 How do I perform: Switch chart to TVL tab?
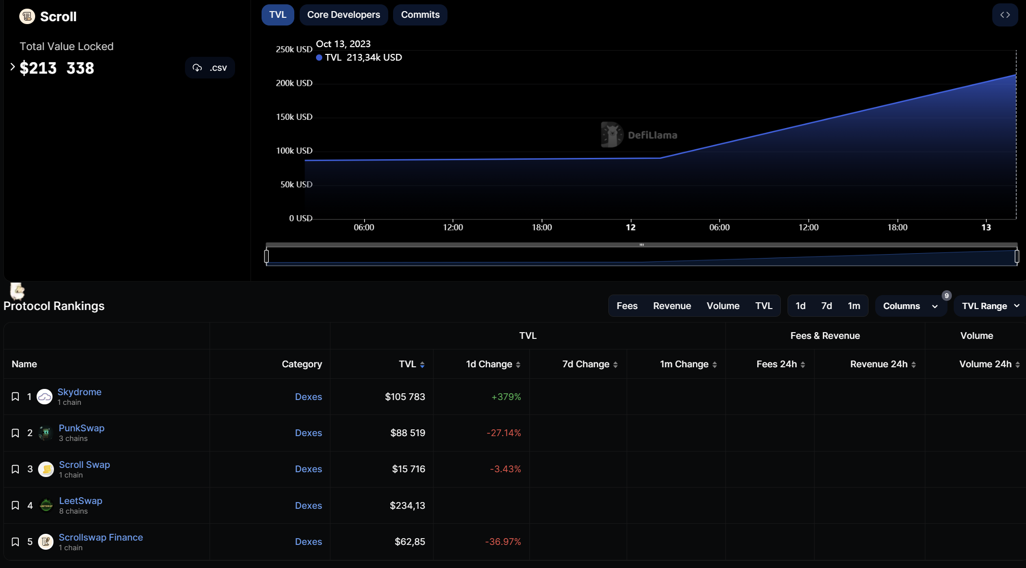tap(277, 15)
